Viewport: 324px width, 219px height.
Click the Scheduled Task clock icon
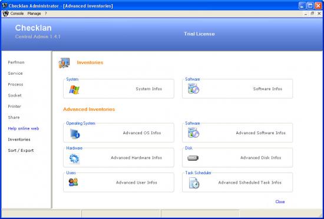tap(194, 183)
